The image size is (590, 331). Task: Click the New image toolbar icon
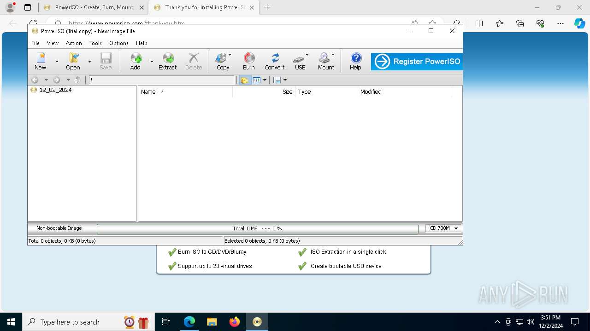pos(41,61)
